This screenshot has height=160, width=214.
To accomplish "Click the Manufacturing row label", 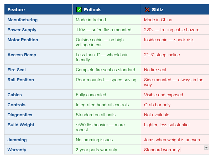I will [x=22, y=20].
